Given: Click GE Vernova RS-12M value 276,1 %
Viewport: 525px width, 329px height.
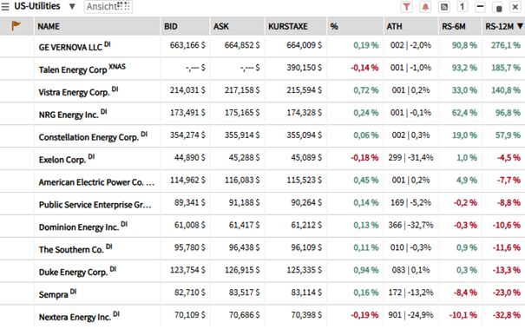Looking at the screenshot, I should [506, 45].
